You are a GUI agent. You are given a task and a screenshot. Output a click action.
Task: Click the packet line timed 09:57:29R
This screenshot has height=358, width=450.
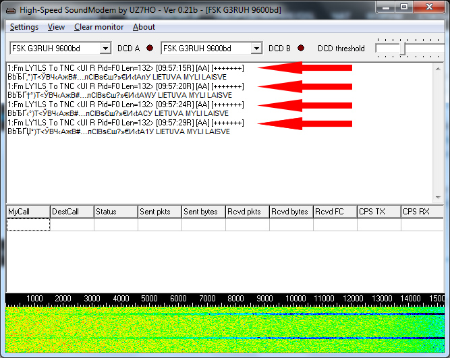click(125, 123)
